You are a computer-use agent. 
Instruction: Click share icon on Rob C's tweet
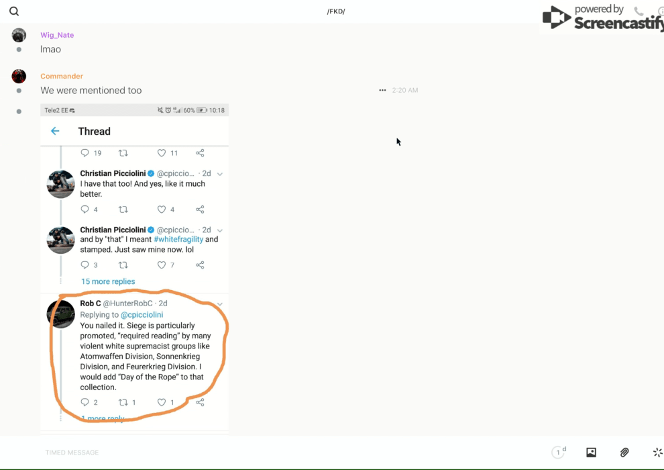200,402
